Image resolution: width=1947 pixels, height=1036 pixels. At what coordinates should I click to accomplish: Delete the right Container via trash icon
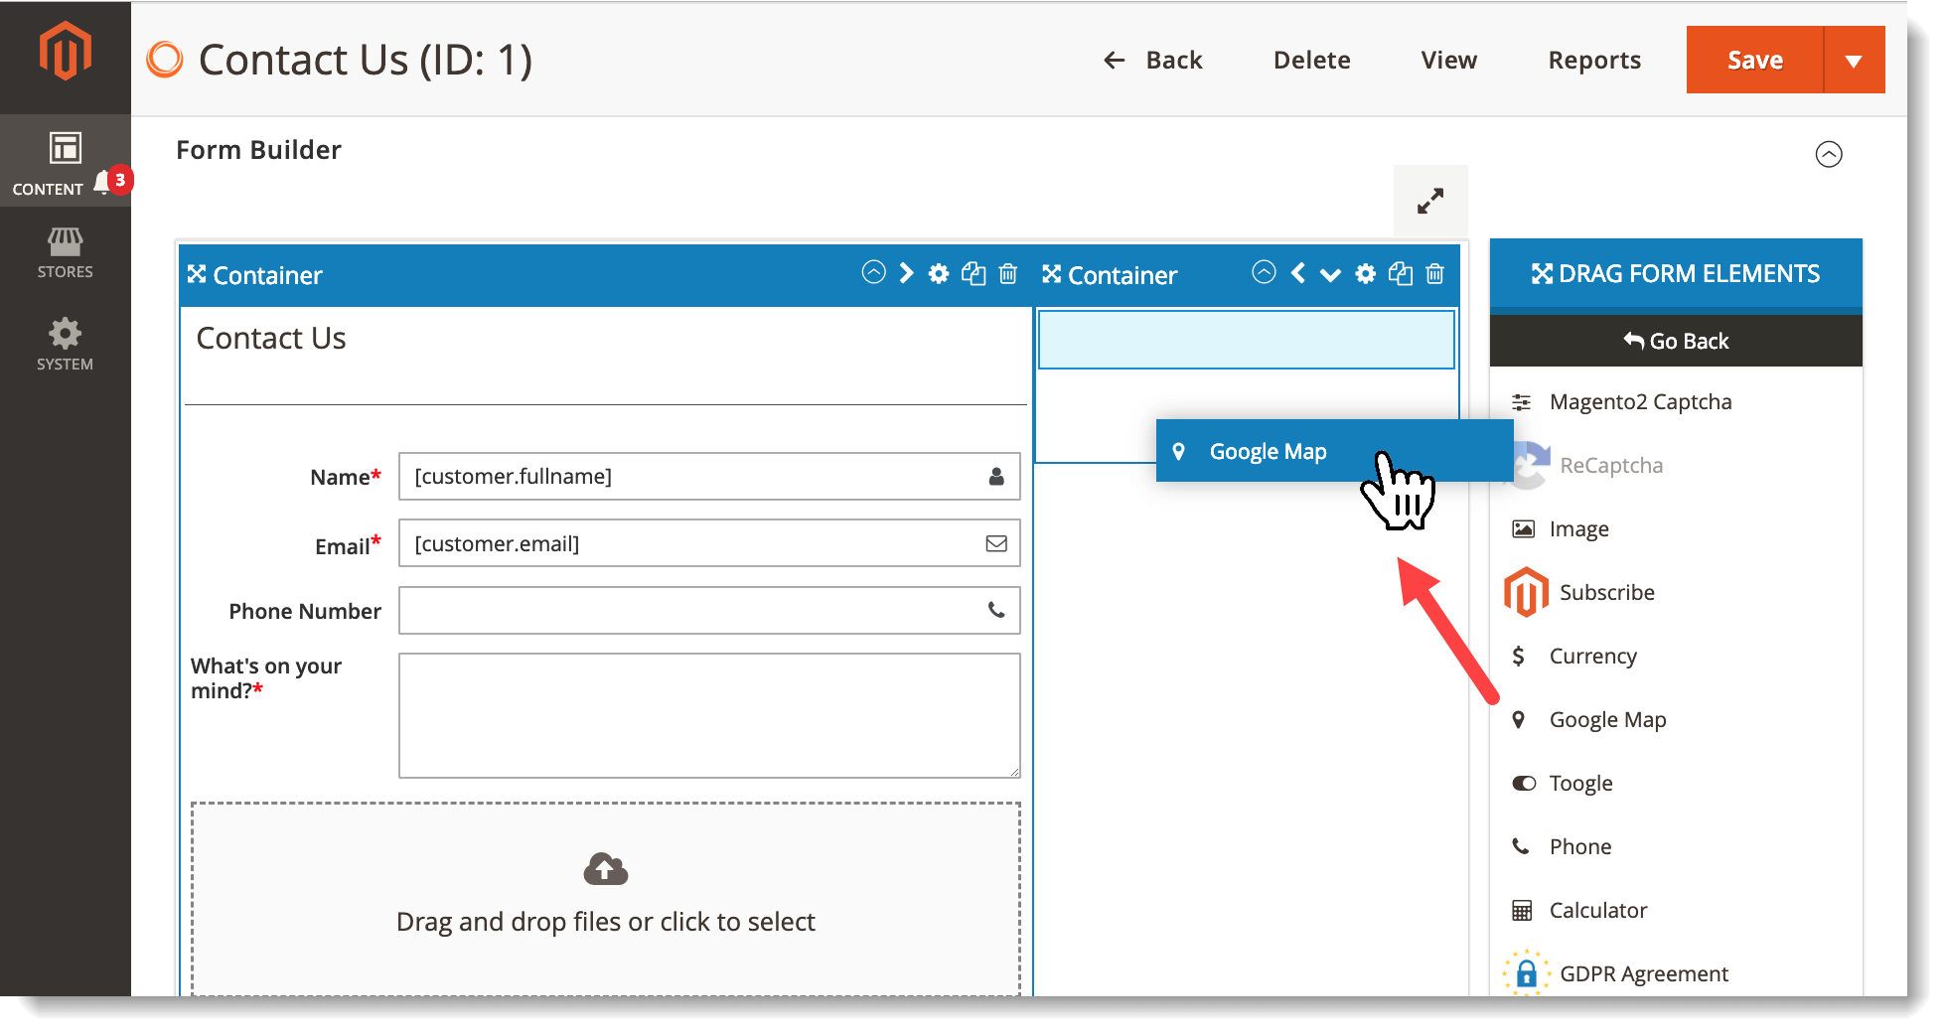1434,274
